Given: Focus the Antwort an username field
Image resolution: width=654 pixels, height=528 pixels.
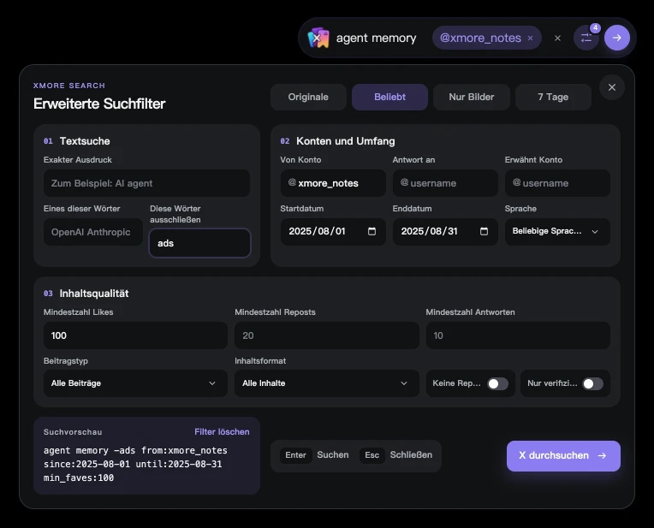Looking at the screenshot, I should pyautogui.click(x=445, y=183).
